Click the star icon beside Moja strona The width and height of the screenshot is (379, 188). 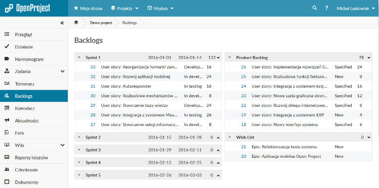76,8
